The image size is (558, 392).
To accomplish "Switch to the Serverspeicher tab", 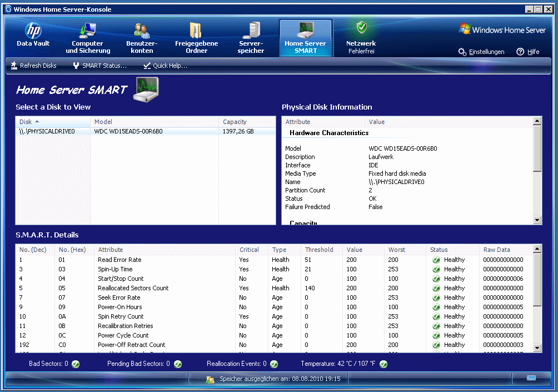I will tap(251, 37).
